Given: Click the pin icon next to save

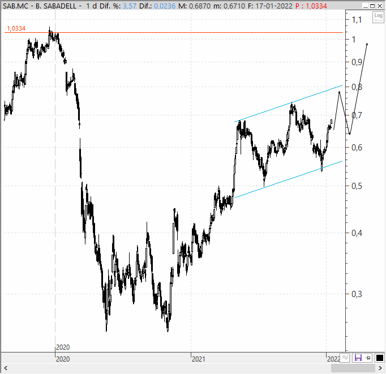Looking at the screenshot, I should [x=368, y=358].
